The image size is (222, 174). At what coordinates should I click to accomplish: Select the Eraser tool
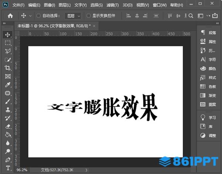pos(8,126)
